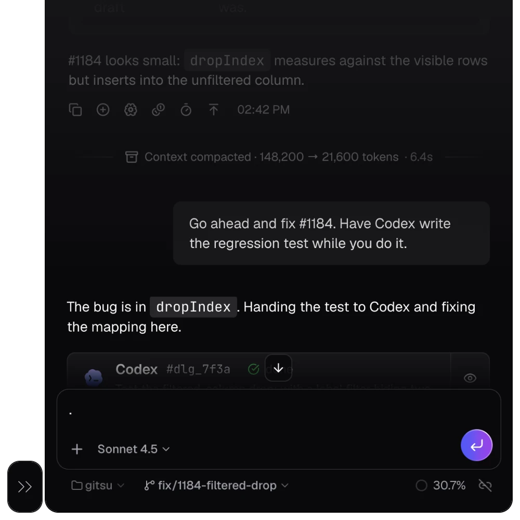The width and height of the screenshot is (520, 520).
Task: Click the Context compacted archive icon
Action: (x=132, y=157)
